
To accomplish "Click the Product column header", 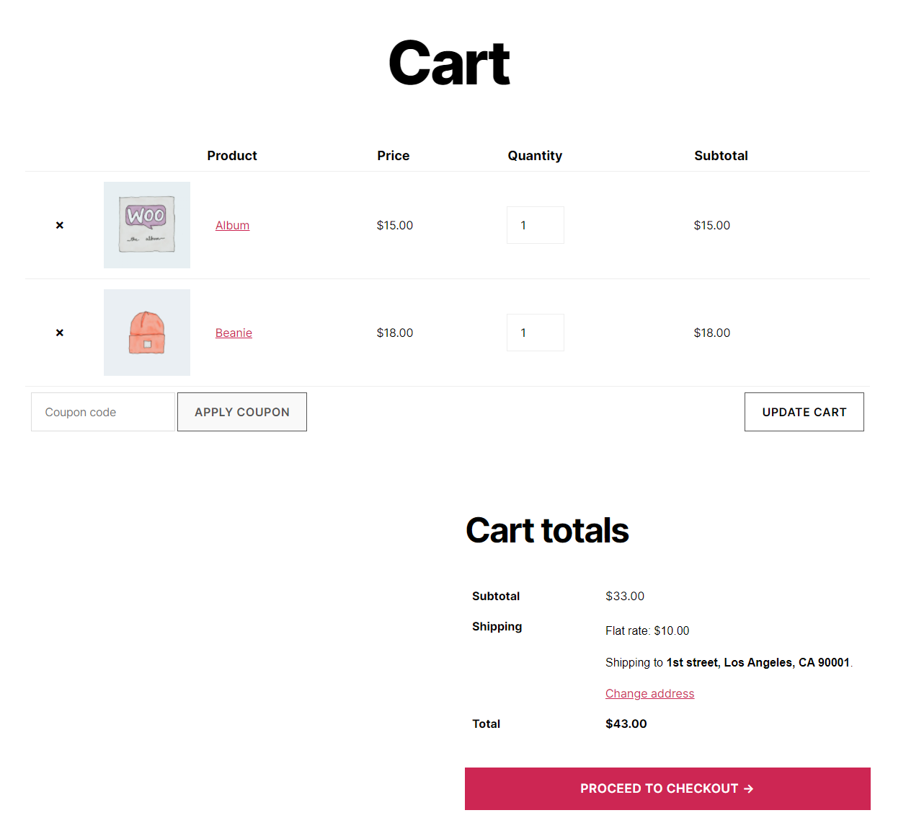I will (231, 155).
